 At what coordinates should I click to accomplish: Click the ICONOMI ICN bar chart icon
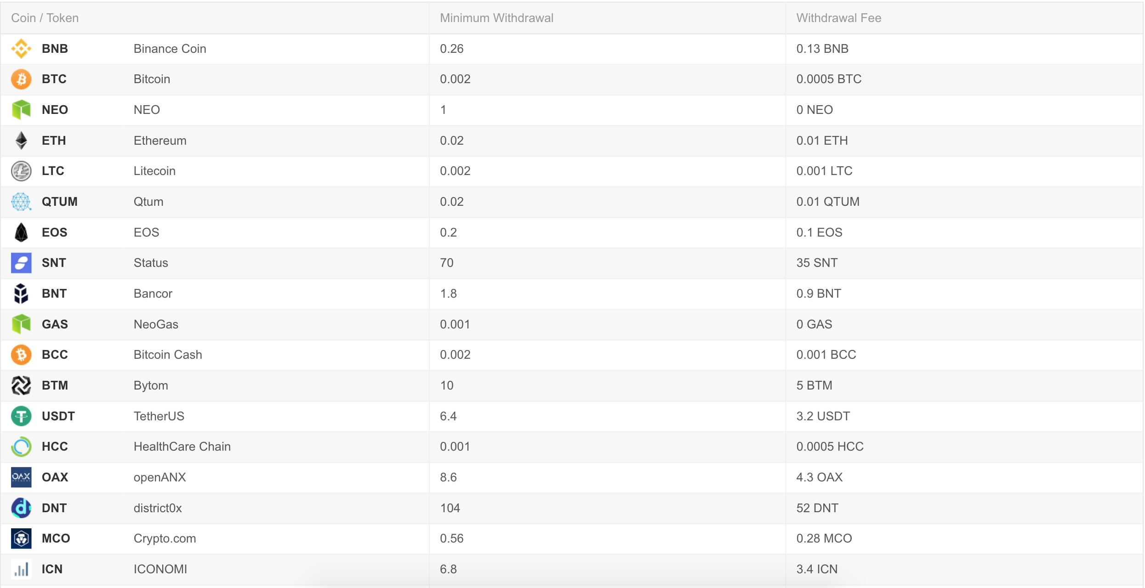point(21,569)
